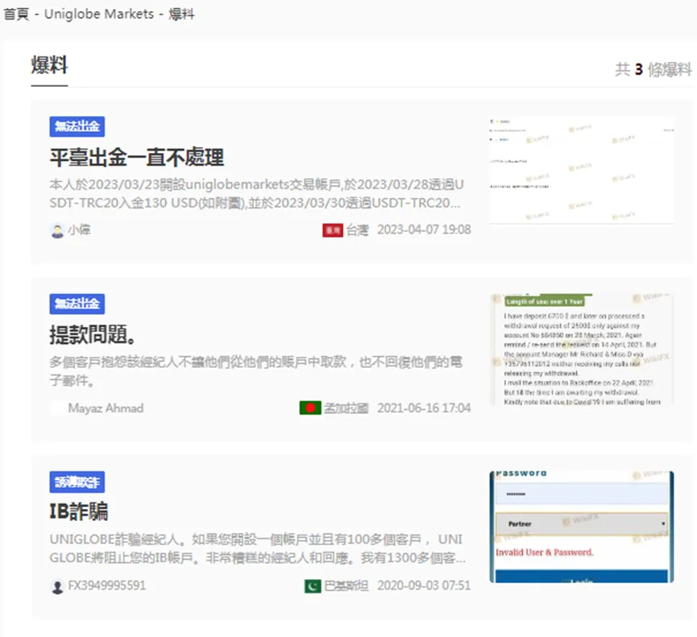
Task: Click the 2023-04-07 19:08 timestamp
Action: 424,230
